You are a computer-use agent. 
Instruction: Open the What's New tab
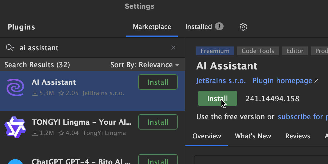(x=253, y=136)
